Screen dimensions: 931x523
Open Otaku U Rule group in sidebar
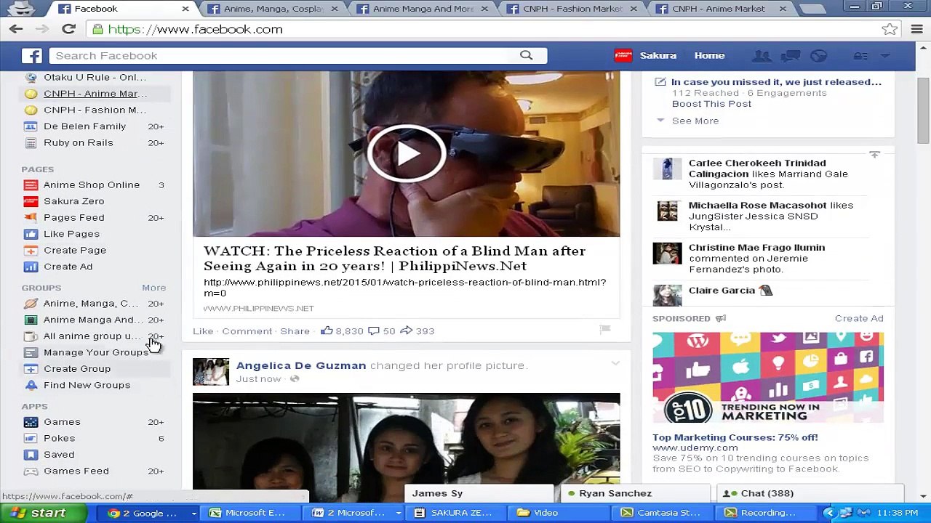(95, 77)
